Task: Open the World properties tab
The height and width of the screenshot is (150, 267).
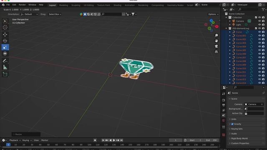Action: coord(224,120)
